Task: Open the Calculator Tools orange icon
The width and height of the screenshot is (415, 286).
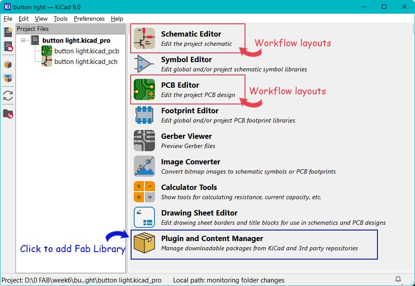Action: [144, 192]
